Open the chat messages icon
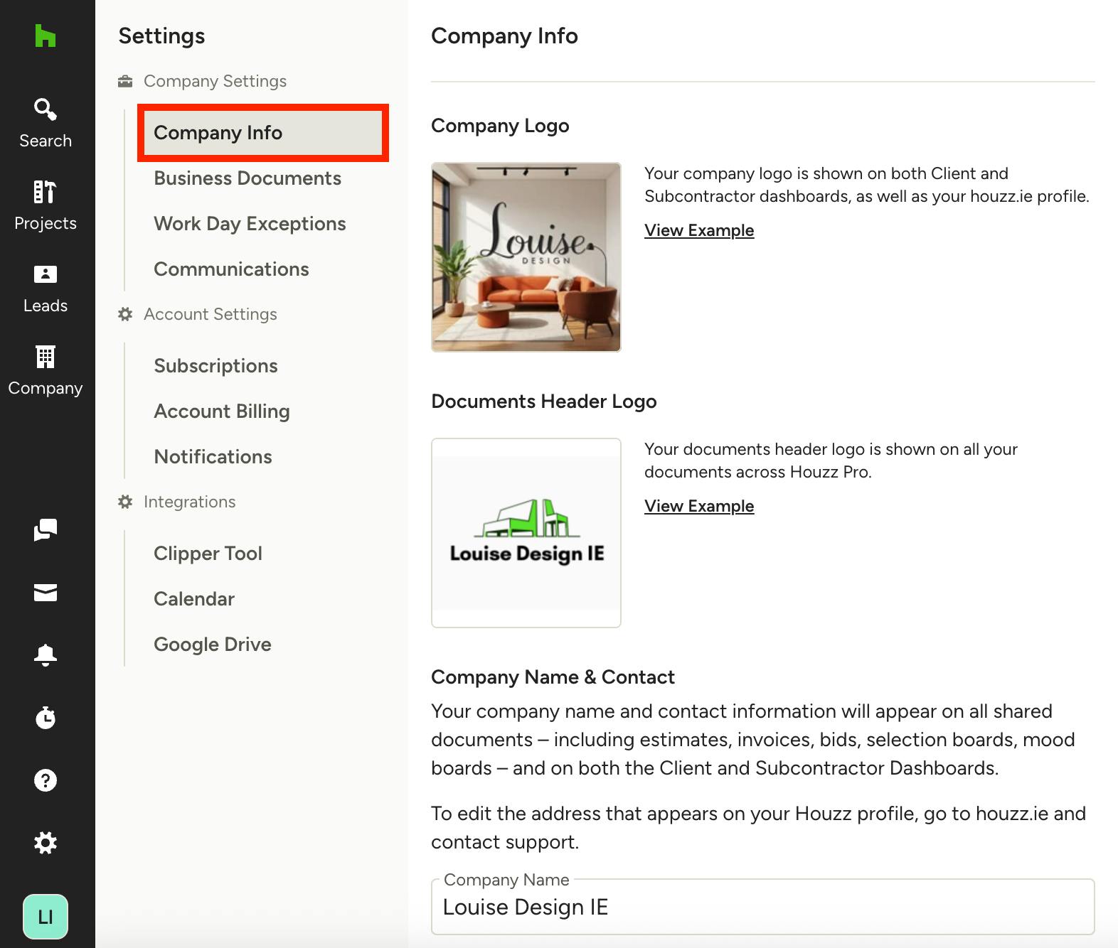 coord(46,530)
